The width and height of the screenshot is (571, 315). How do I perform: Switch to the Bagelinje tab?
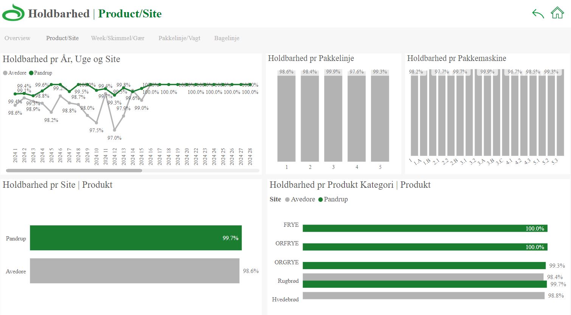(x=227, y=38)
